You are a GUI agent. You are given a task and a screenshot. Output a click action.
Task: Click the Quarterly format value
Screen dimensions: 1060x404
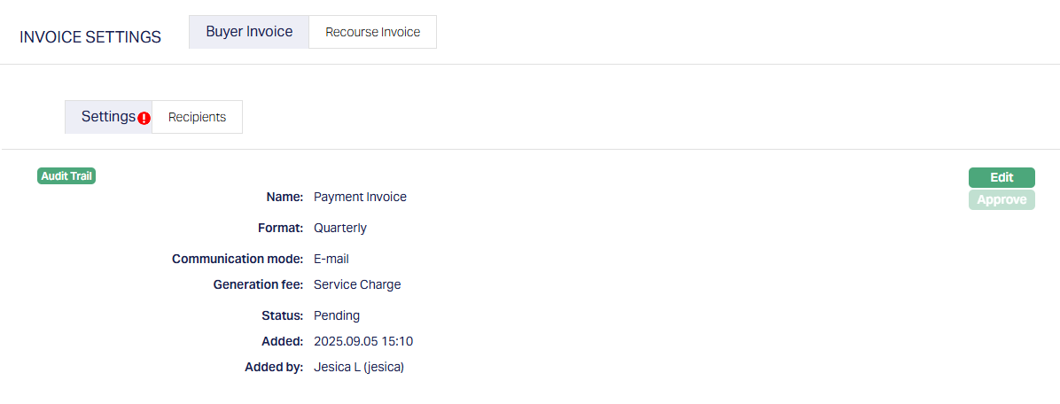point(340,228)
